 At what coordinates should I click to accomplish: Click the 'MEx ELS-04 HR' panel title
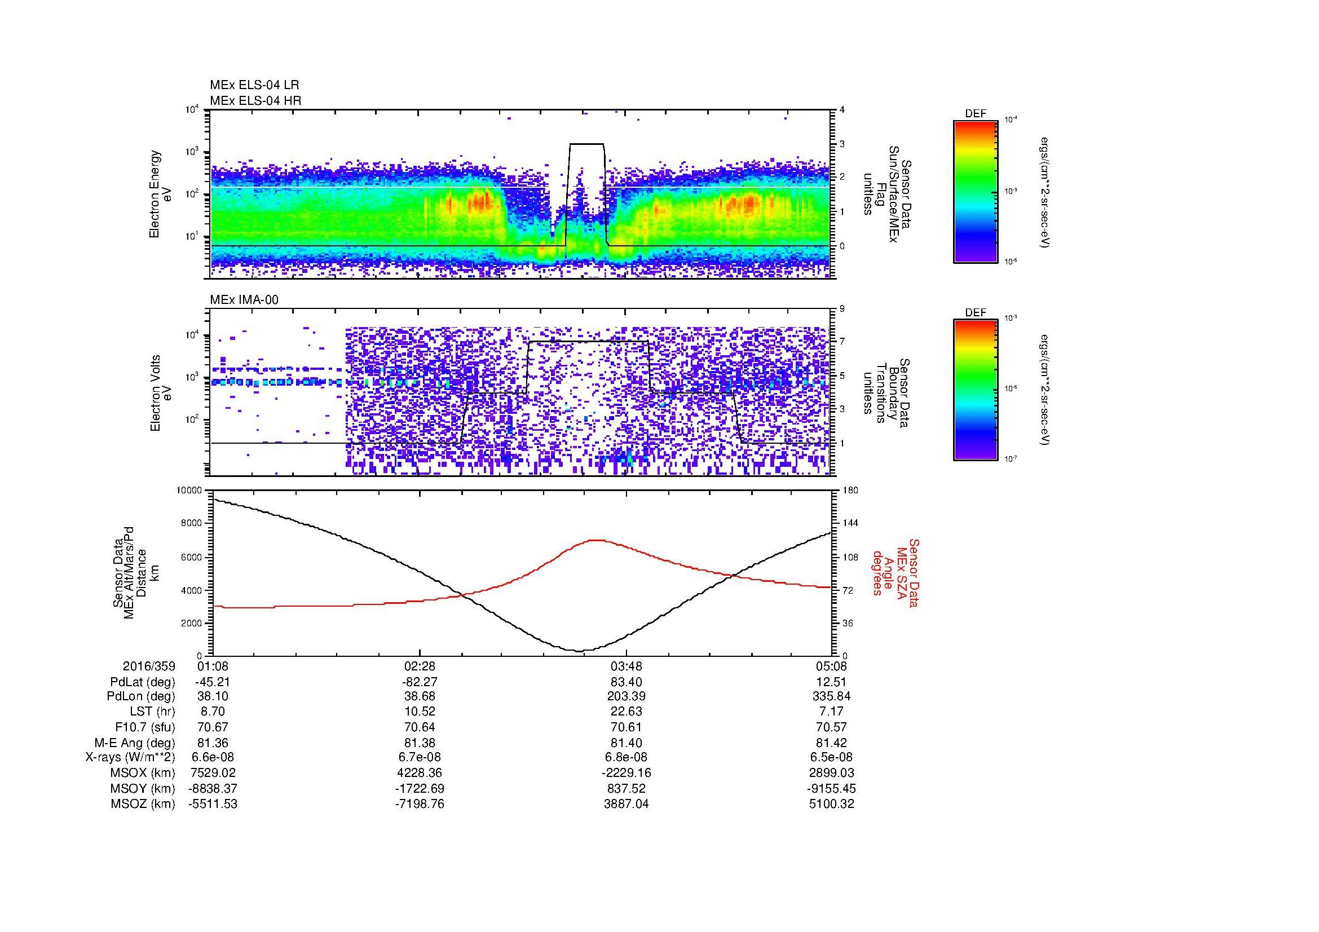tap(255, 100)
